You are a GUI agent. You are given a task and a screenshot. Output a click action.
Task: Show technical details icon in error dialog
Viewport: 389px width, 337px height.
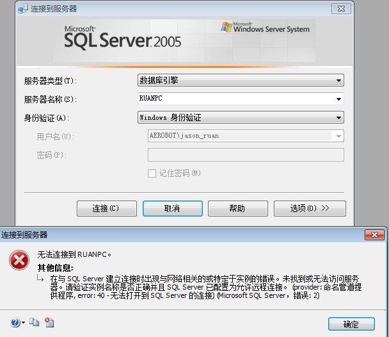coord(49,322)
